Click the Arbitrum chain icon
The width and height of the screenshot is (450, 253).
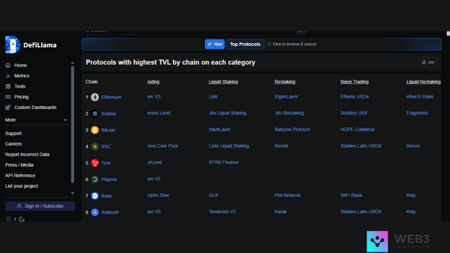[95, 212]
